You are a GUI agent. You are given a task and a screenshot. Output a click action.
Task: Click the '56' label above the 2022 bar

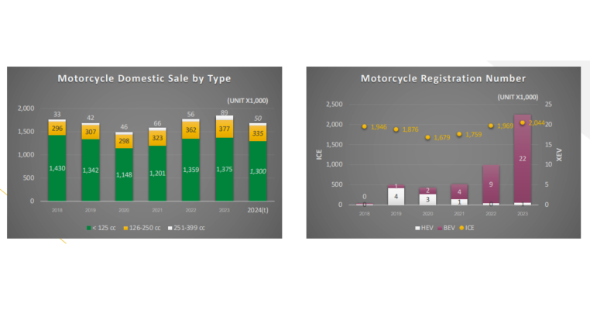point(190,114)
